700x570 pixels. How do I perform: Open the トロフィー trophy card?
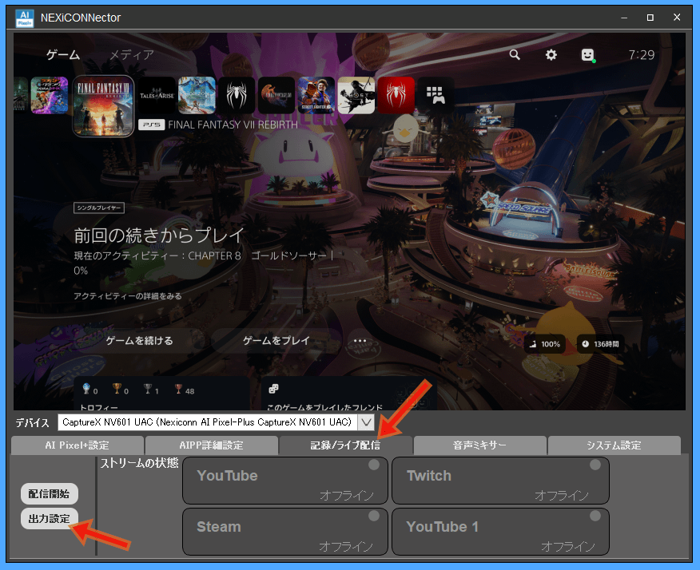162,394
